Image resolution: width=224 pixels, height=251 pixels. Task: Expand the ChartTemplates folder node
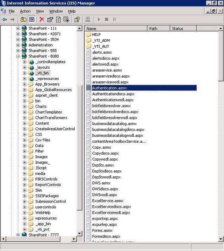25,112
